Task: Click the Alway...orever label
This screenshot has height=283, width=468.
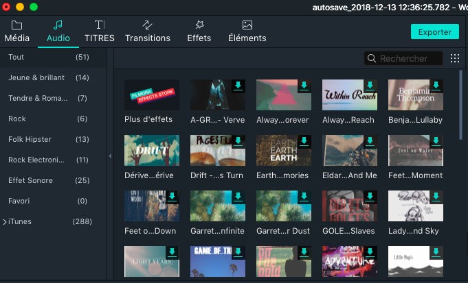Action: [x=282, y=120]
